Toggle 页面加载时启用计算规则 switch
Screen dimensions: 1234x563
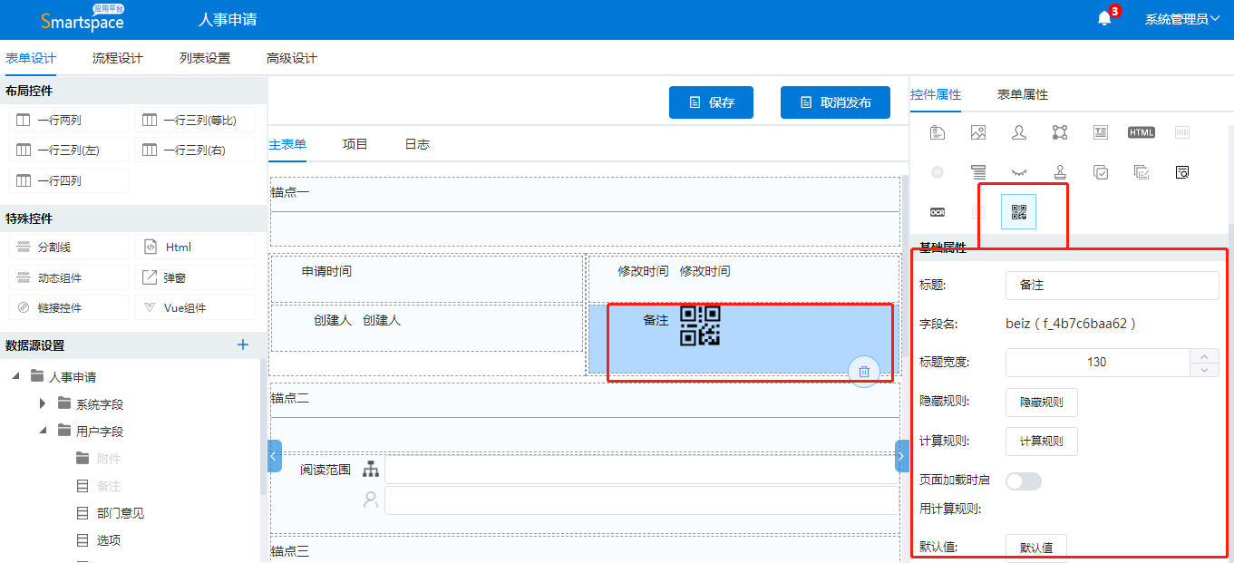[1024, 481]
